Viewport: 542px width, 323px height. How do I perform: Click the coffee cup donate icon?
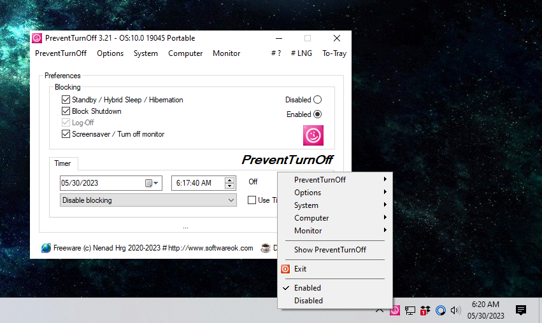266,248
